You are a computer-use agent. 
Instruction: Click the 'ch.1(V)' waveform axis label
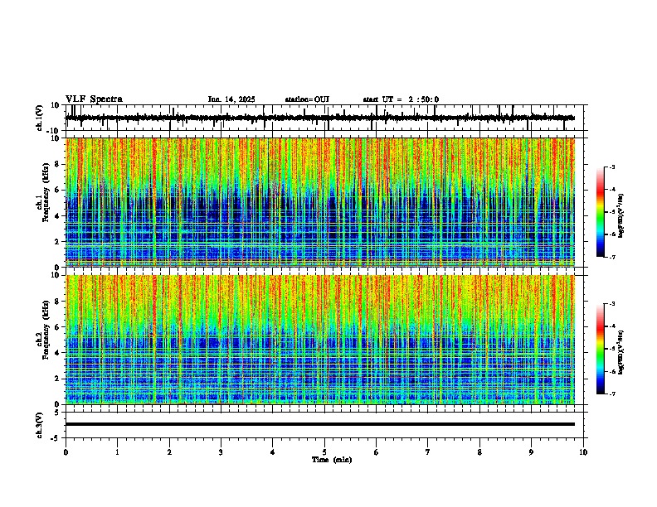coord(40,118)
